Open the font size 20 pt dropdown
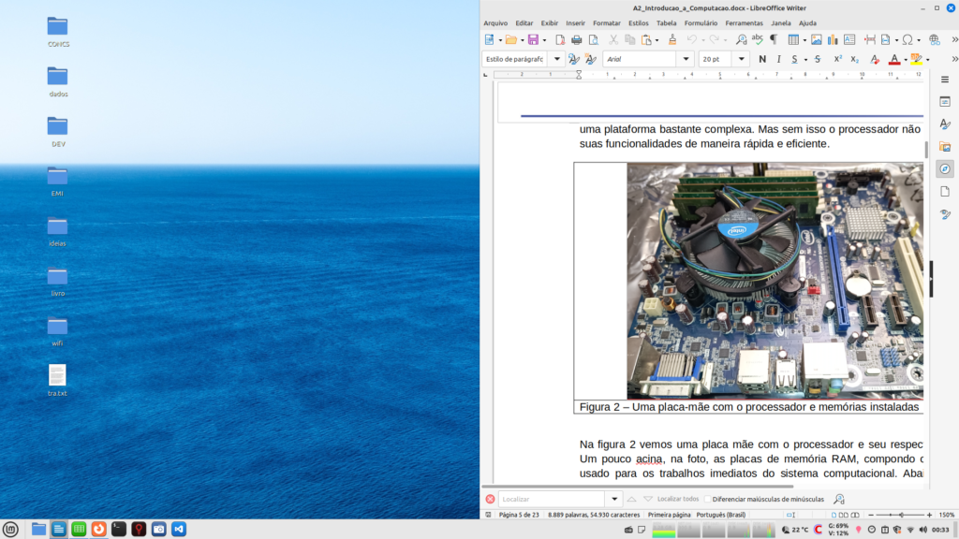Viewport: 959px width, 539px height. tap(742, 59)
